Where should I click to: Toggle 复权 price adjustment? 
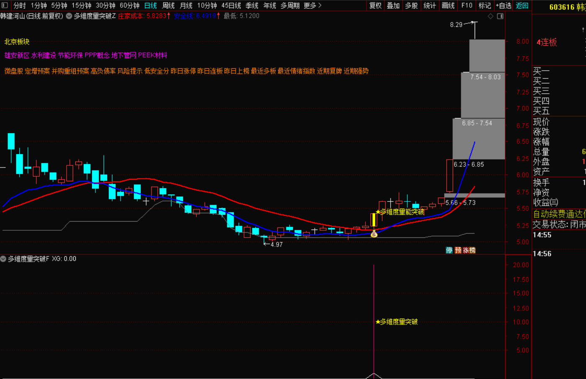375,5
